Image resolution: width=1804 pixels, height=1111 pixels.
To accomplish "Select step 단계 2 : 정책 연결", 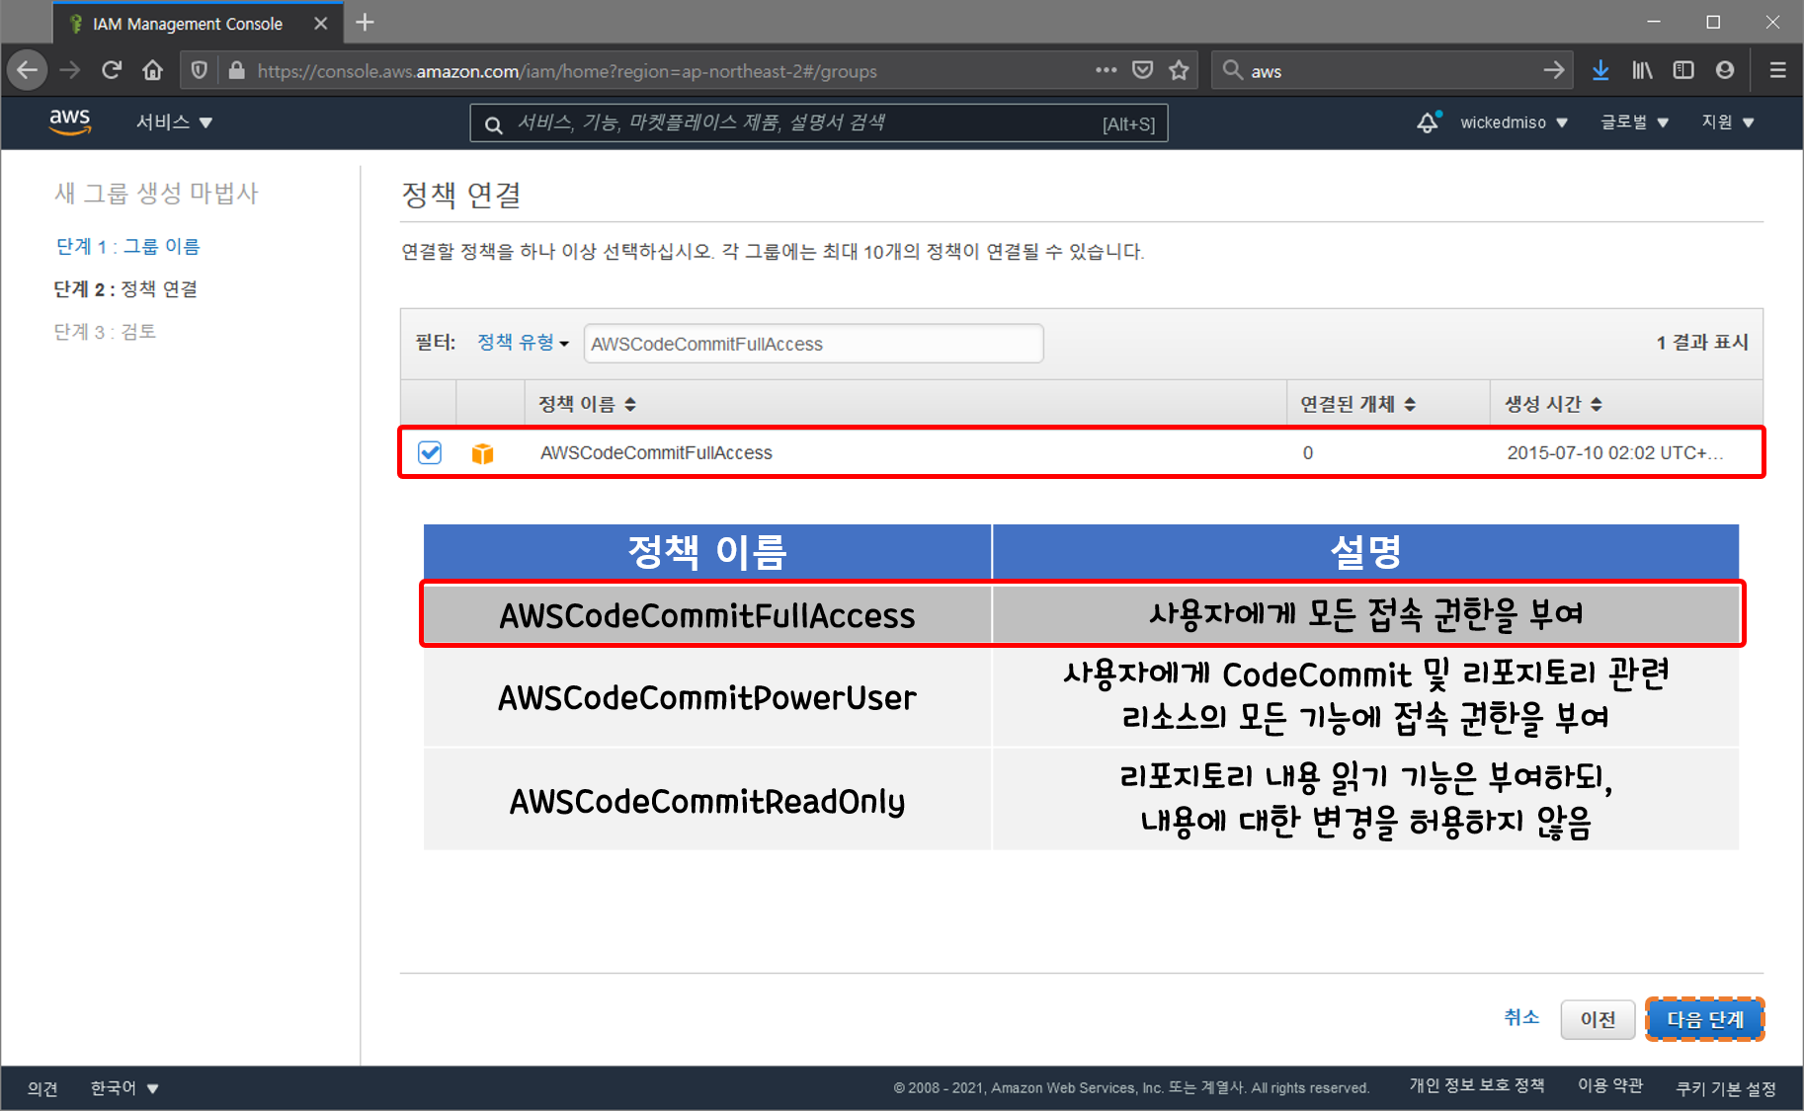I will (125, 288).
